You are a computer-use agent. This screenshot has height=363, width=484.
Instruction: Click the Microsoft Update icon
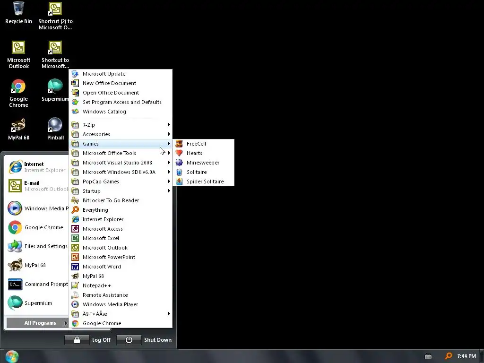click(x=75, y=74)
